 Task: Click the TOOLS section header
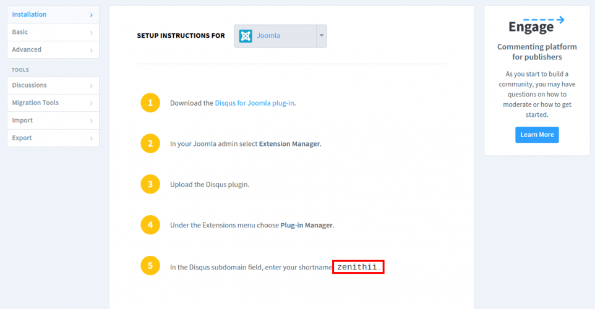point(20,70)
